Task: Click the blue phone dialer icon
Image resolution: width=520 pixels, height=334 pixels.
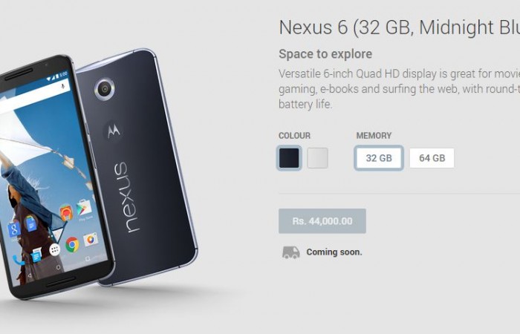Action: pos(19,261)
